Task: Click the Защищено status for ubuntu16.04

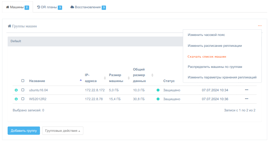Action: click(x=172, y=90)
